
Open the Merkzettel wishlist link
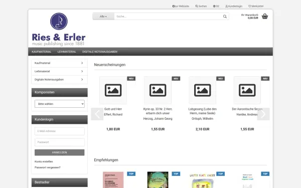coord(256,6)
